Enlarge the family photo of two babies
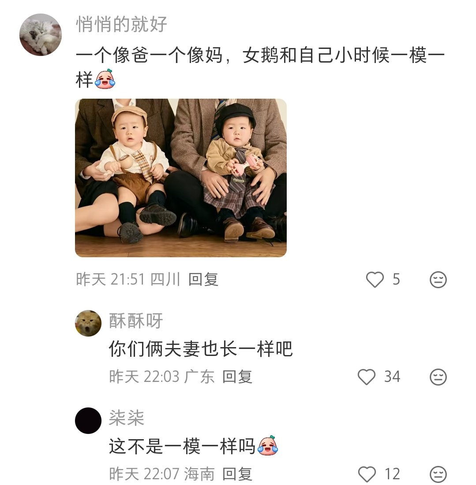Viewport: 476px width, 485px height. point(181,178)
